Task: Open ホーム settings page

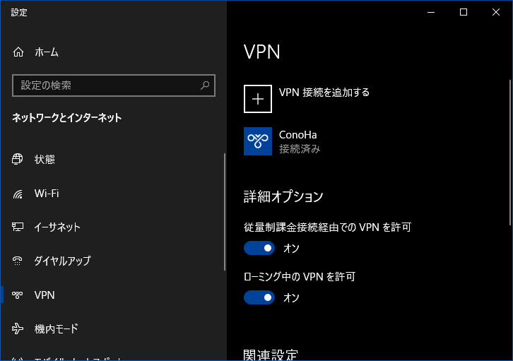Action: point(47,52)
